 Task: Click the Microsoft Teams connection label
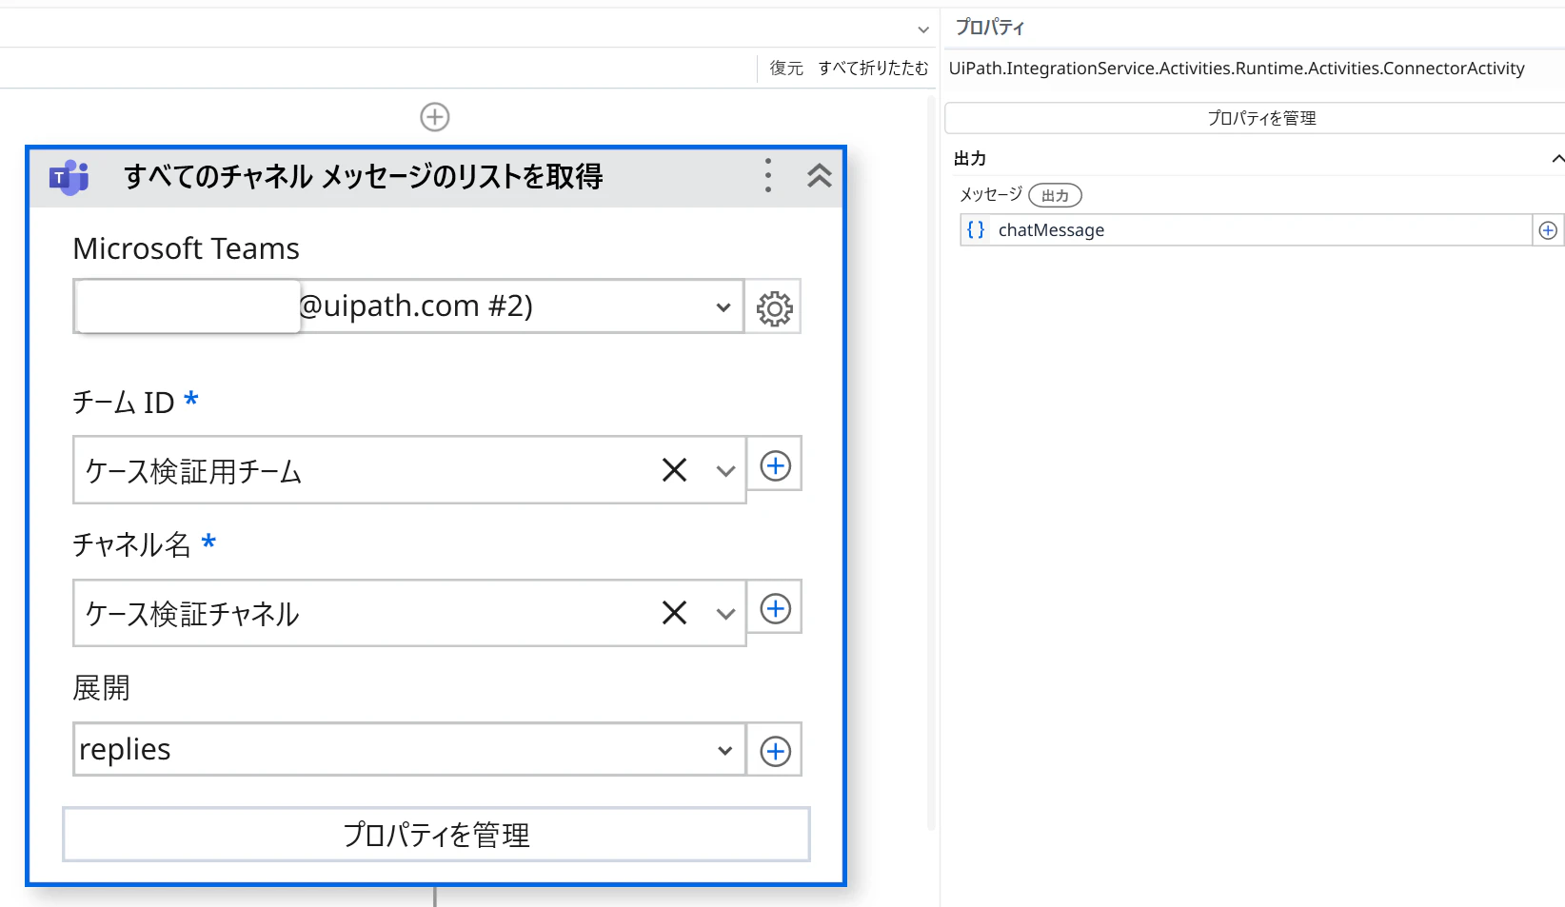[x=186, y=248]
